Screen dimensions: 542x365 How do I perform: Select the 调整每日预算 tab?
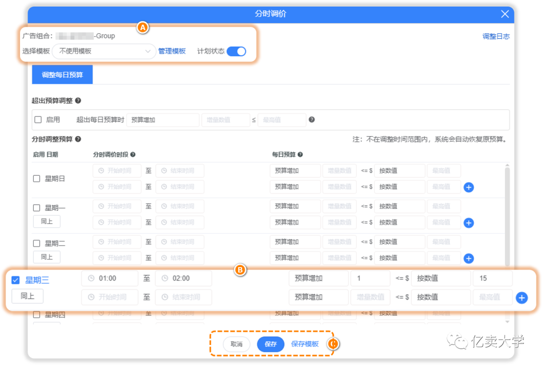[62, 75]
